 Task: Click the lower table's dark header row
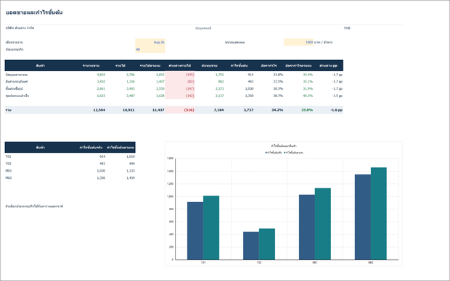tap(70, 147)
